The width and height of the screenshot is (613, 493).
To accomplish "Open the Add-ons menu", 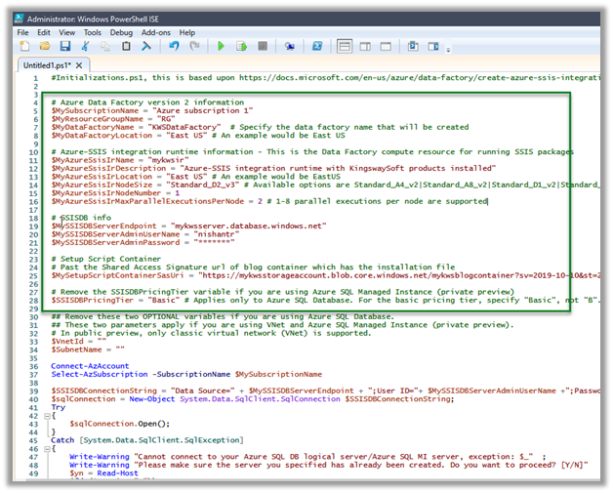I will click(x=156, y=32).
